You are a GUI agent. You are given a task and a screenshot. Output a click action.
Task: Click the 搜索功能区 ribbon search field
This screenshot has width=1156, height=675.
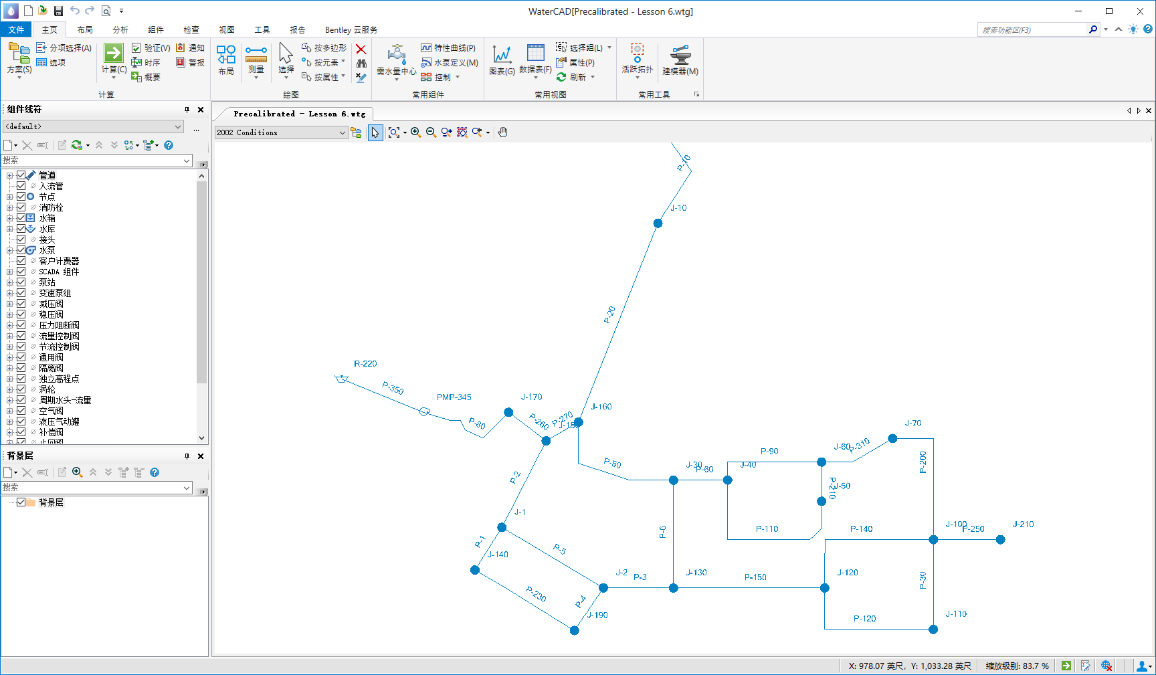click(1032, 30)
